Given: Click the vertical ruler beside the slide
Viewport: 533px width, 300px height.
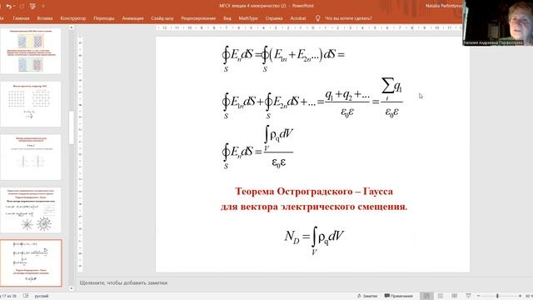Looking at the screenshot, I should [80, 154].
